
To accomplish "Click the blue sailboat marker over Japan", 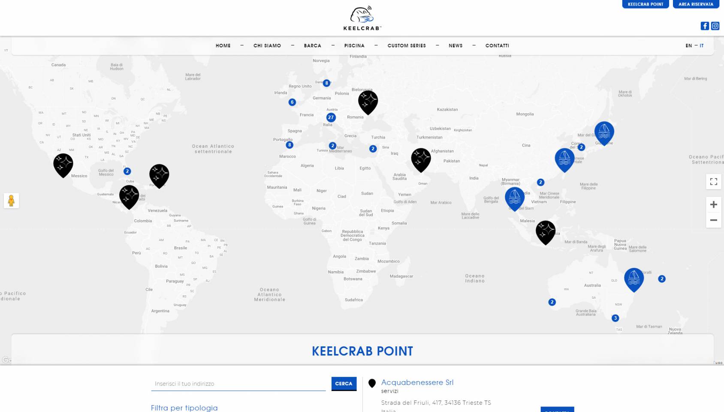I will coord(604,133).
